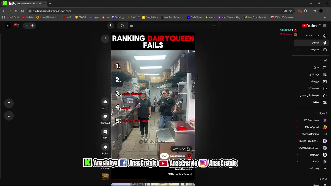Seek on the short's red progress bar
The image size is (331, 186).
tap(153, 180)
